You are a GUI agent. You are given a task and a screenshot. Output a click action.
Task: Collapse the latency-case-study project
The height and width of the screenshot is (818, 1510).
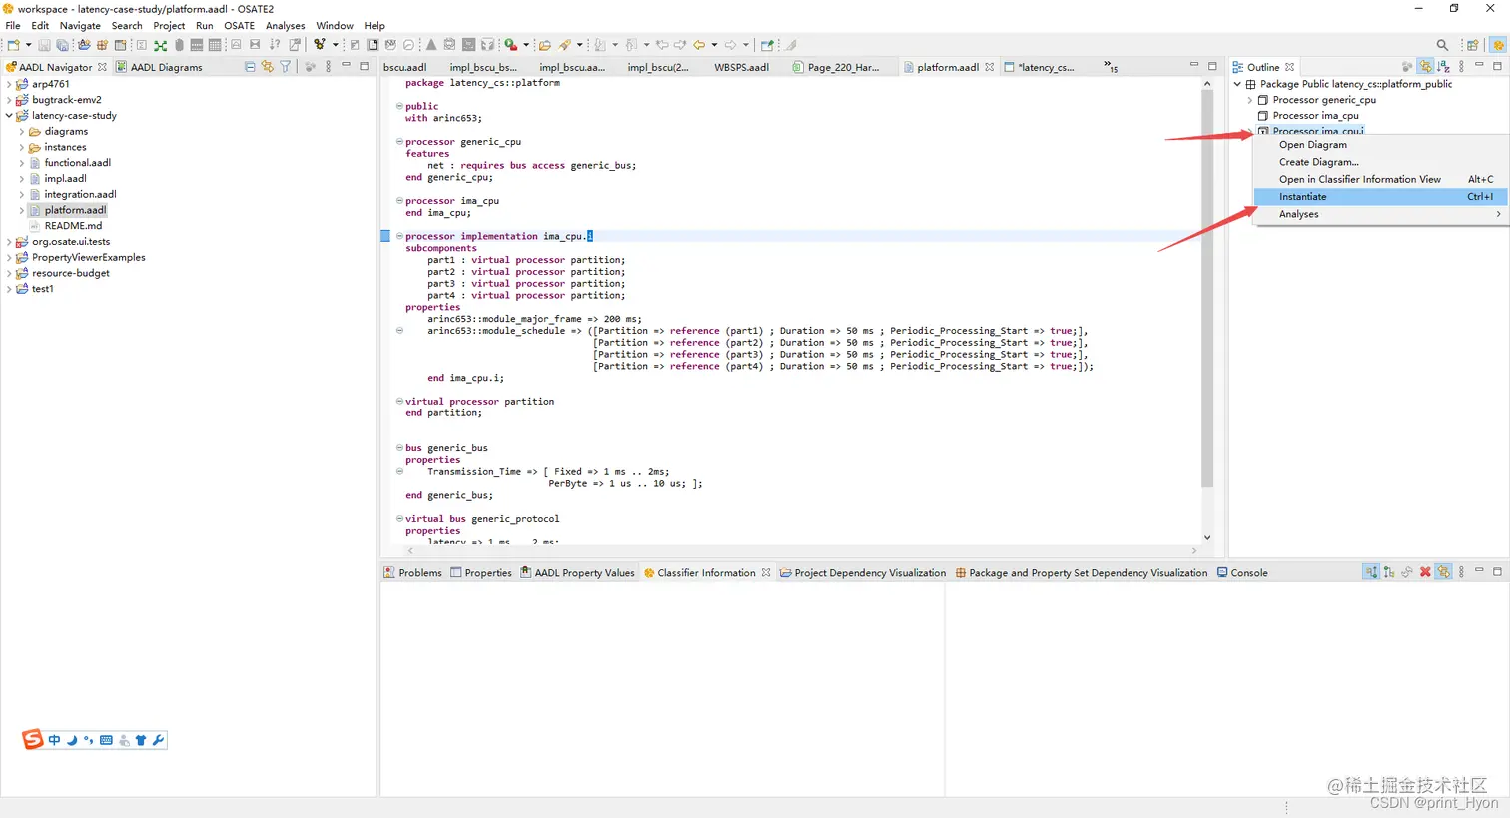9,116
